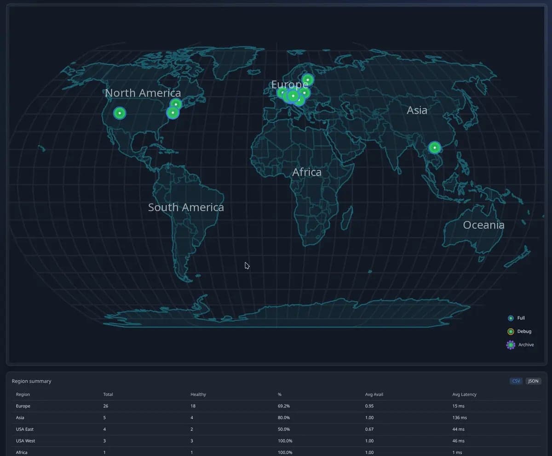Sort table by Region column header
Image resolution: width=552 pixels, height=456 pixels.
(23, 394)
